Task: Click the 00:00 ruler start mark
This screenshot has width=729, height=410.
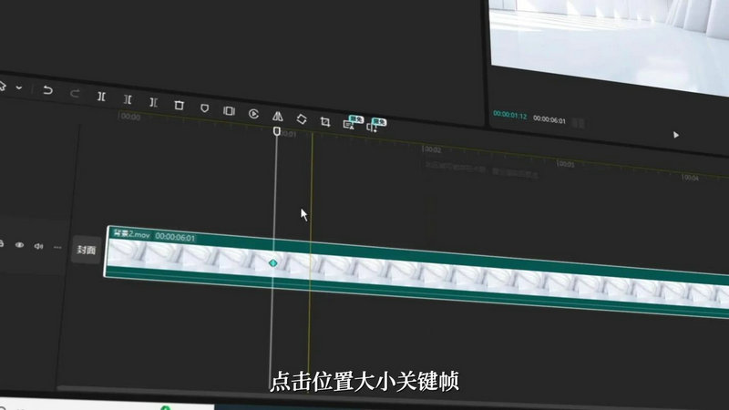Action: coord(130,117)
